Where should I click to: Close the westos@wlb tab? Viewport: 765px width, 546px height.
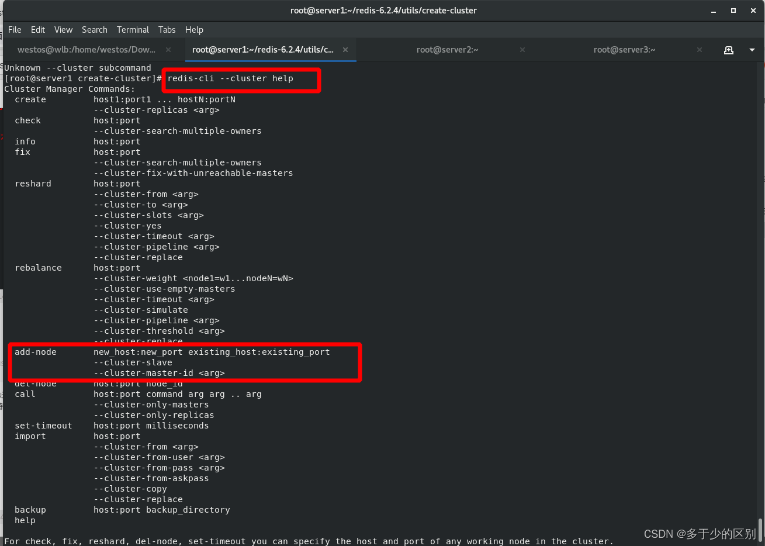pos(168,50)
